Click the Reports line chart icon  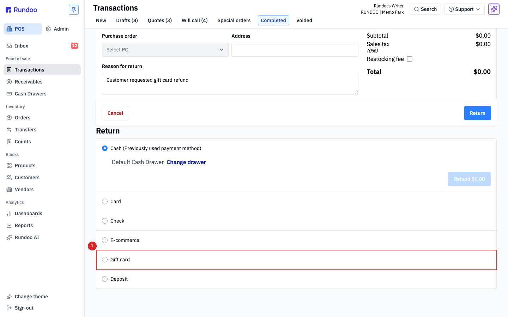[x=9, y=225]
